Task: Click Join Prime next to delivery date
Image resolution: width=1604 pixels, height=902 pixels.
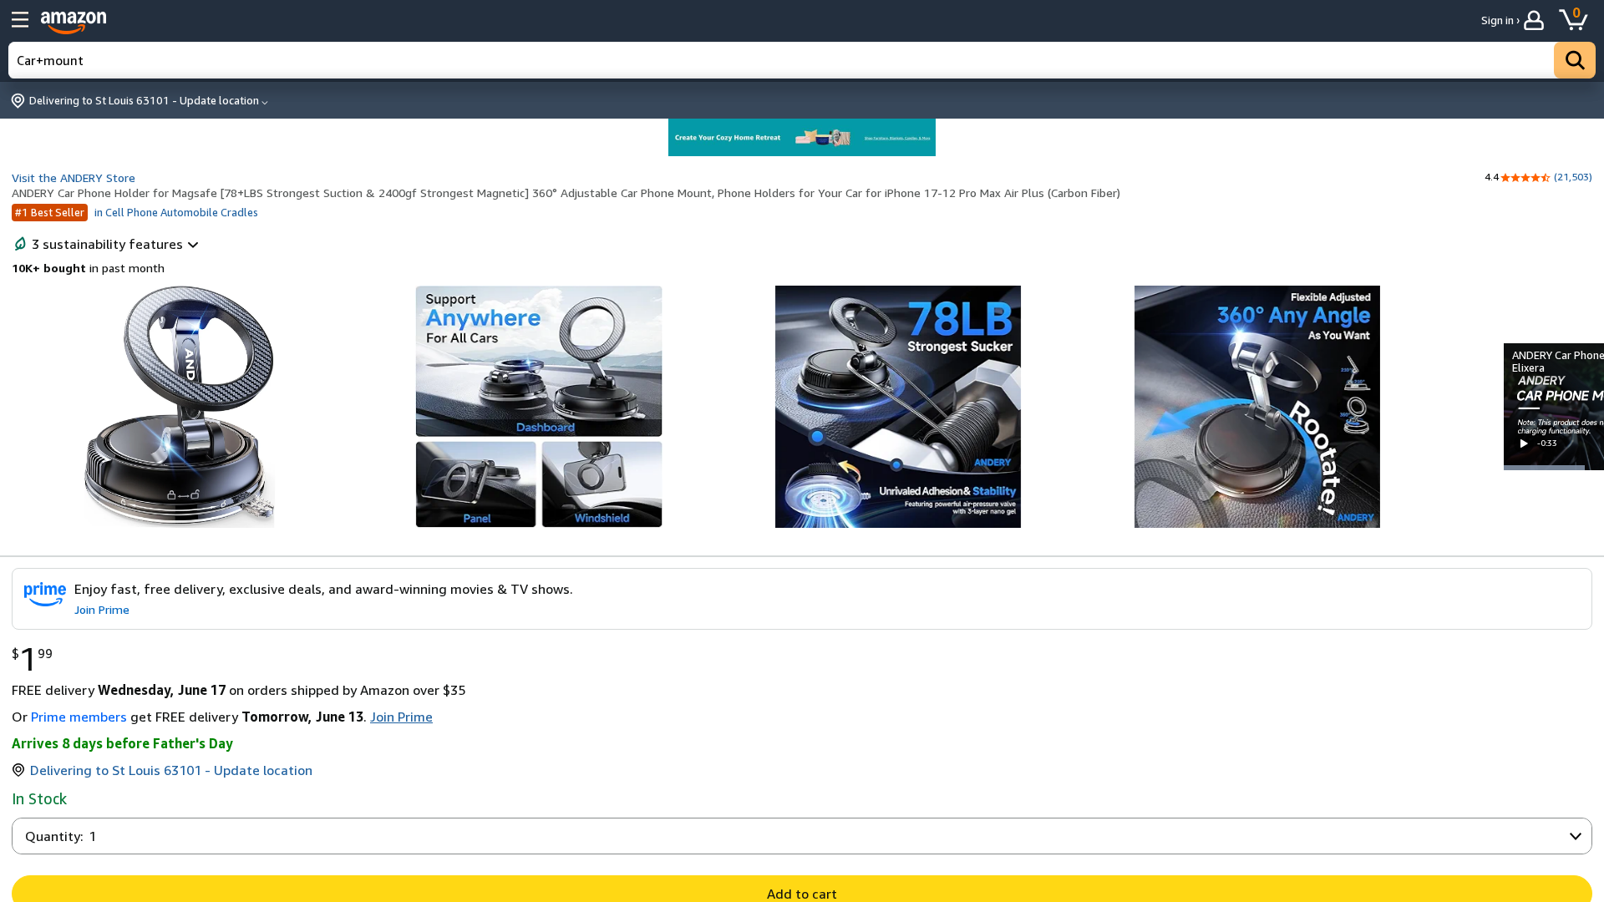Action: [401, 717]
